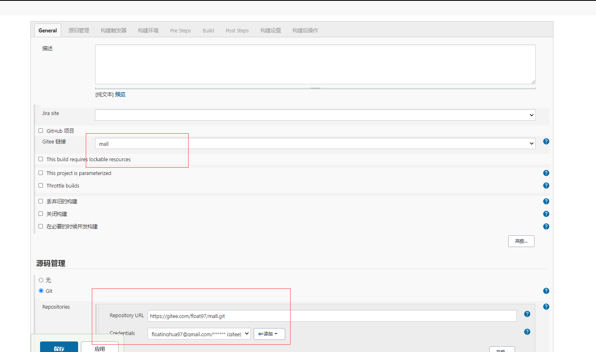This screenshot has width=596, height=352.
Task: Check This project is parameterized
Action: click(40, 173)
